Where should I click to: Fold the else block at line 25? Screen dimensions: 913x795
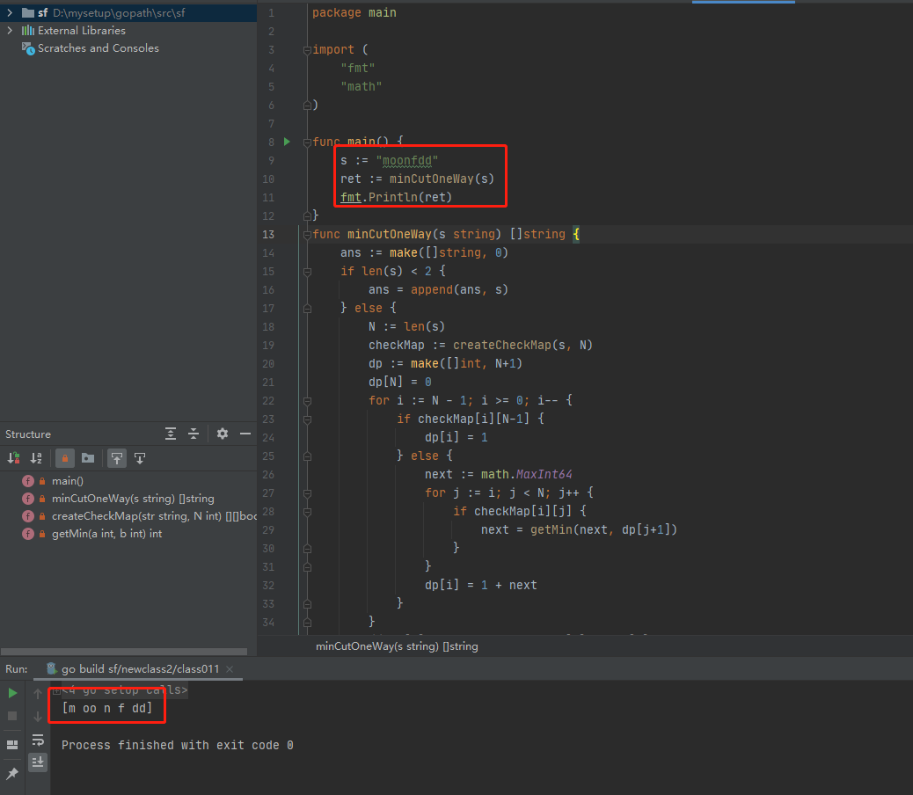307,456
